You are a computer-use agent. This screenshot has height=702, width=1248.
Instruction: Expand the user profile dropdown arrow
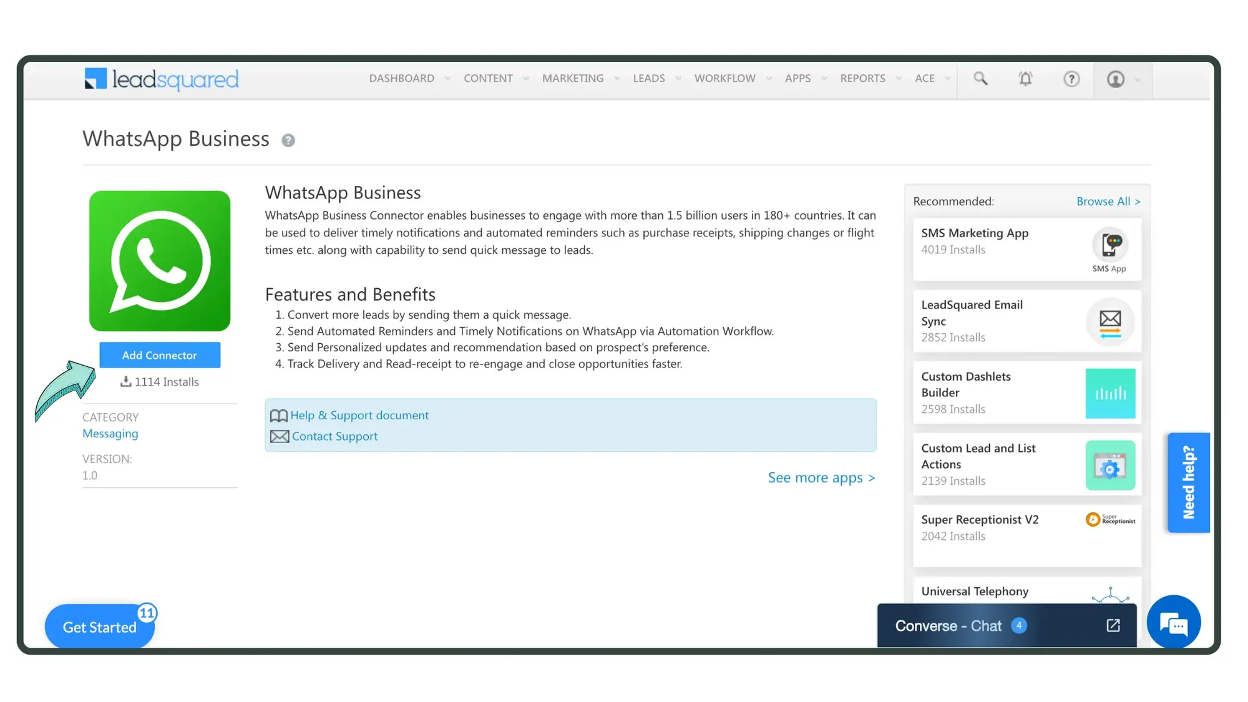[x=1138, y=80]
